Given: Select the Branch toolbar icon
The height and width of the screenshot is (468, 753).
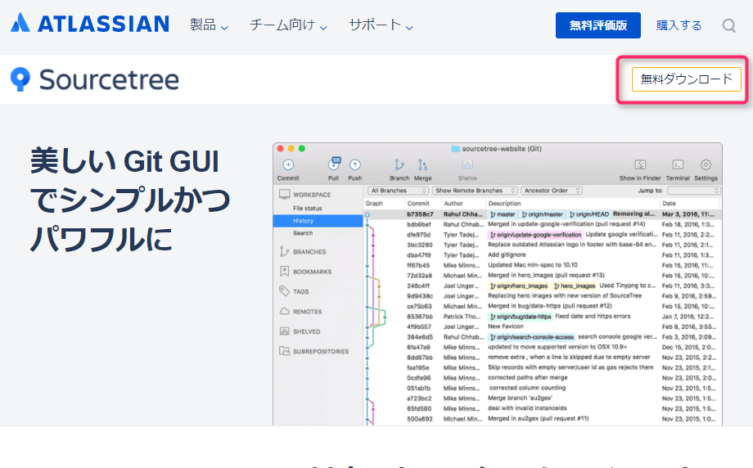Looking at the screenshot, I should 399,165.
